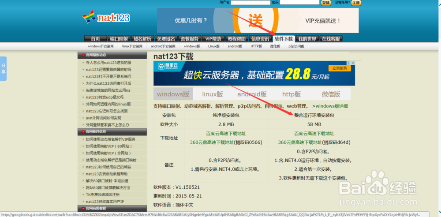Screen dimensions: 441x217
Task: Click the windows版 submenu link
Action: tap(192, 46)
